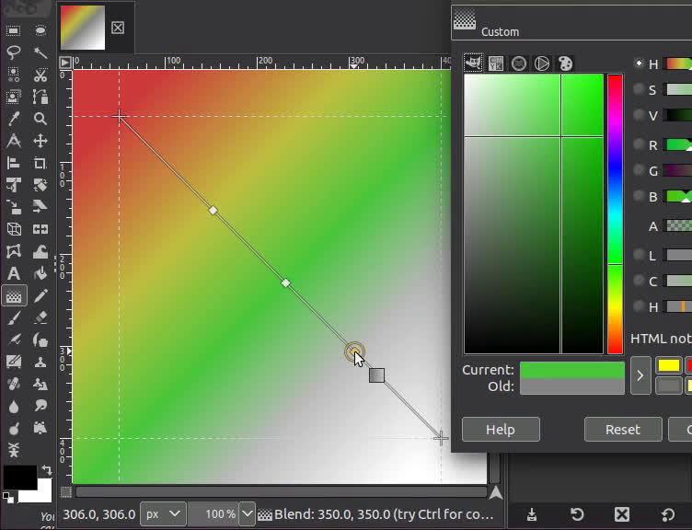
Task: Click the black foreground color swatch
Action: coord(20,477)
